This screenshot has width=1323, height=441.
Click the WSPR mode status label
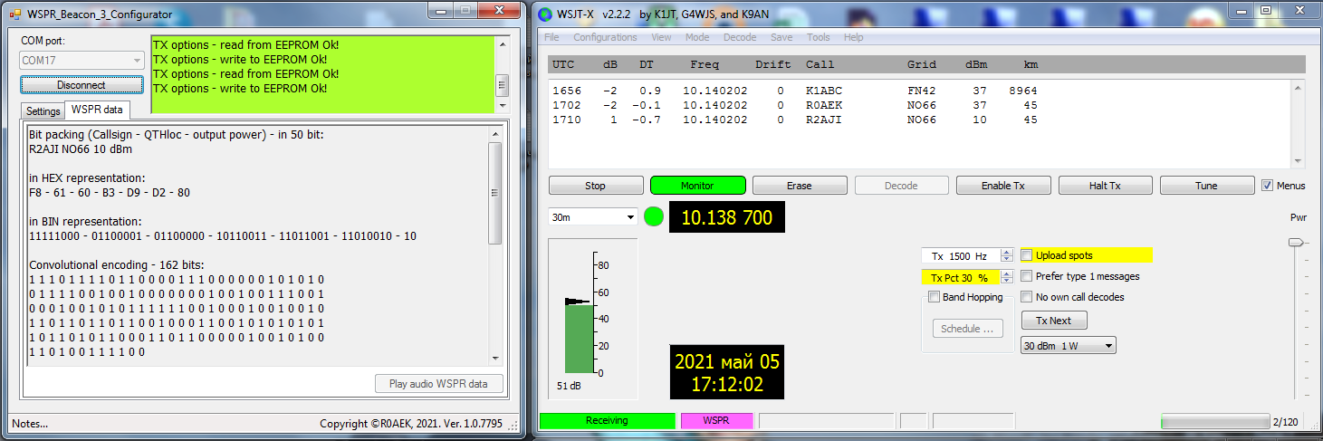pos(716,421)
